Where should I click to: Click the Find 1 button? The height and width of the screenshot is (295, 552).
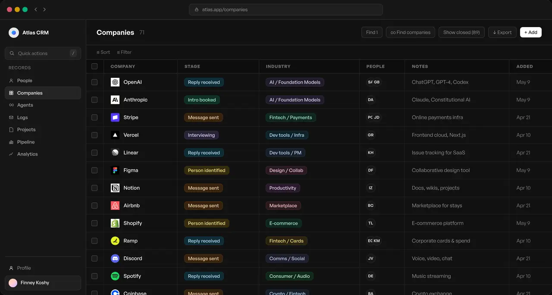click(x=372, y=32)
